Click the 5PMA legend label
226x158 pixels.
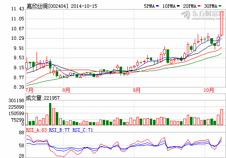[x=149, y=6]
